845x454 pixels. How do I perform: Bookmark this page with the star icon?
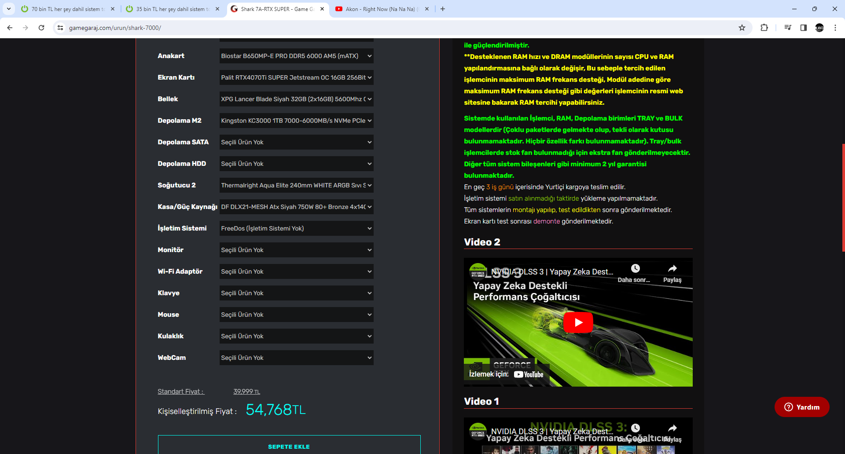click(742, 28)
